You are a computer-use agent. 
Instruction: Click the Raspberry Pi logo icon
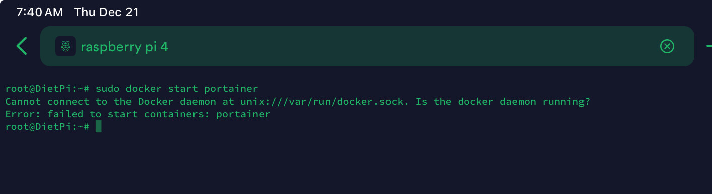point(65,46)
